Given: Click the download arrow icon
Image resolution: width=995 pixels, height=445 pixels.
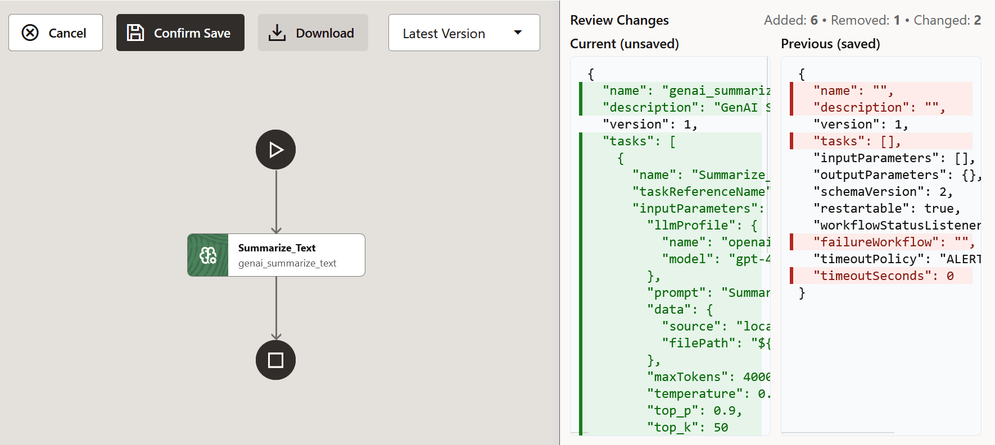Looking at the screenshot, I should click(x=277, y=33).
